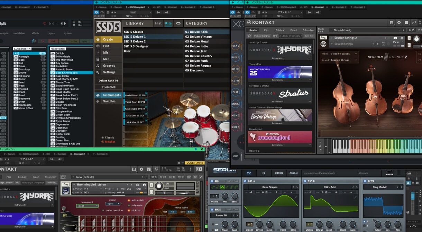Click the Instr Nav button in the Hummingbird Kontakt window

tap(52, 182)
